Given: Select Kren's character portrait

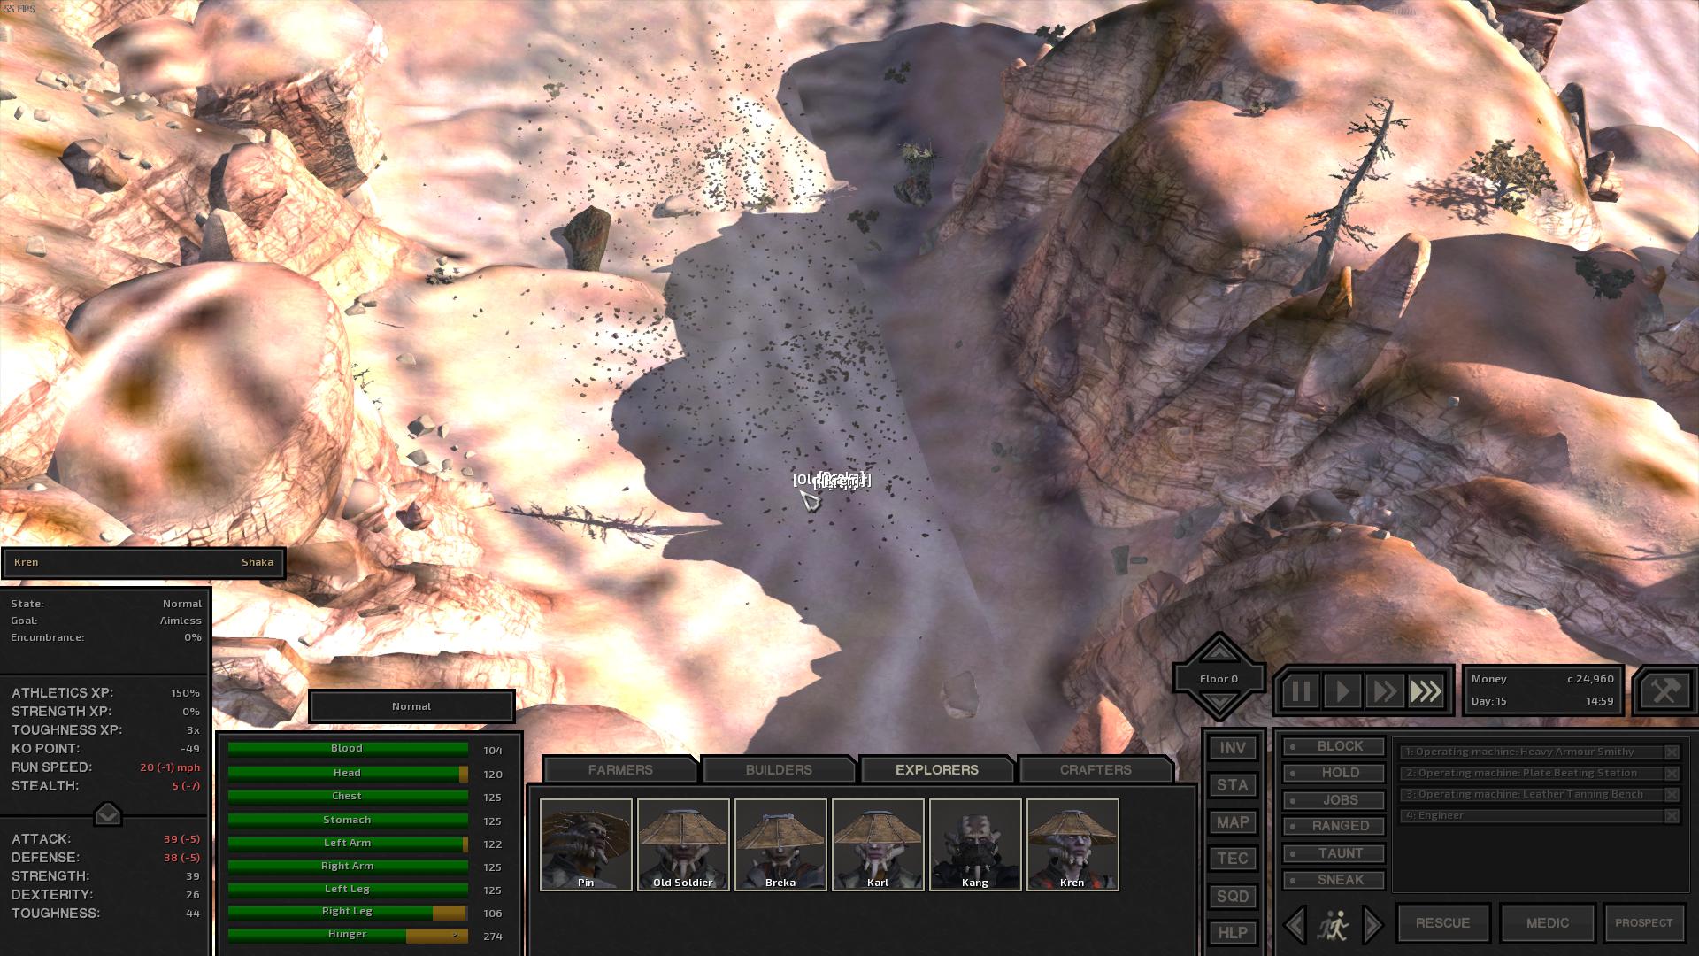Looking at the screenshot, I should pos(1072,844).
